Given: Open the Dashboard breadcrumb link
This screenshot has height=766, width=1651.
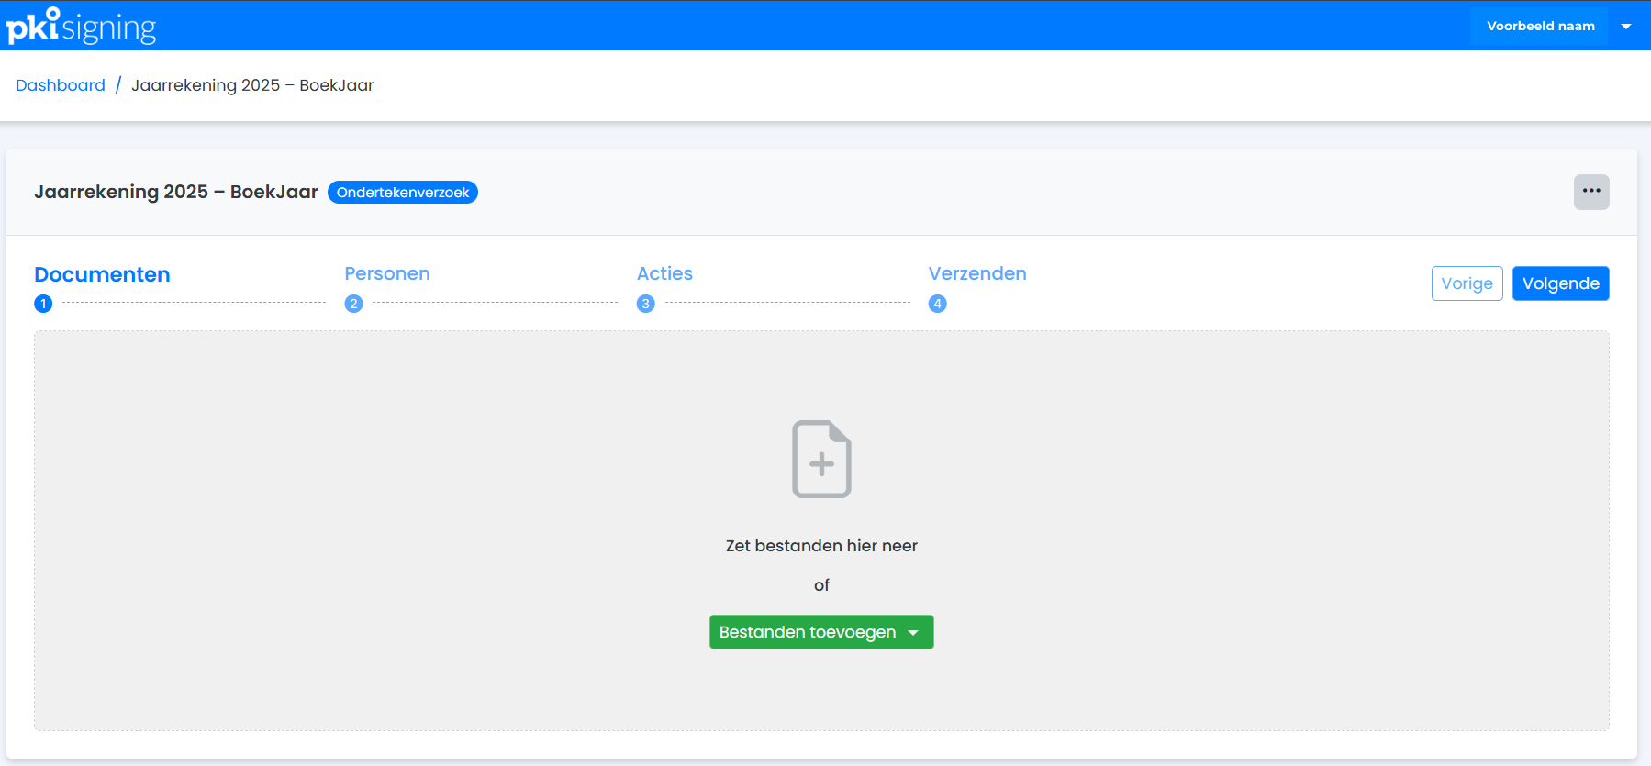Looking at the screenshot, I should tap(61, 85).
